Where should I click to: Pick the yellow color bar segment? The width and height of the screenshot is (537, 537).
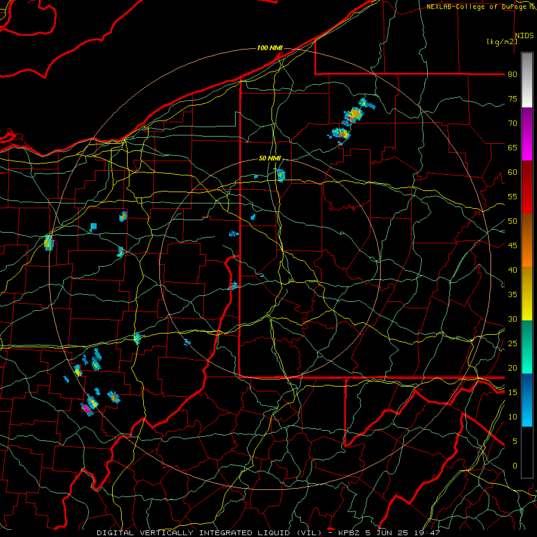527,294
